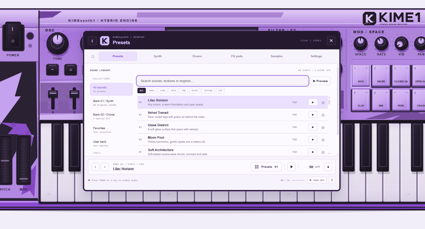Play the Glass District preset
The image size is (425, 229).
[313, 127]
